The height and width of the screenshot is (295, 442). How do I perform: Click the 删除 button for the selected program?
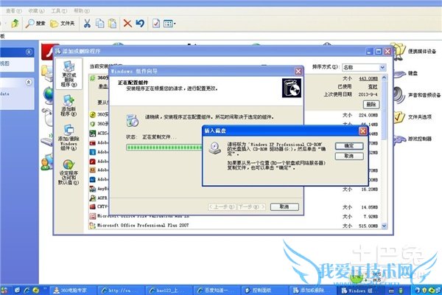pyautogui.click(x=371, y=105)
